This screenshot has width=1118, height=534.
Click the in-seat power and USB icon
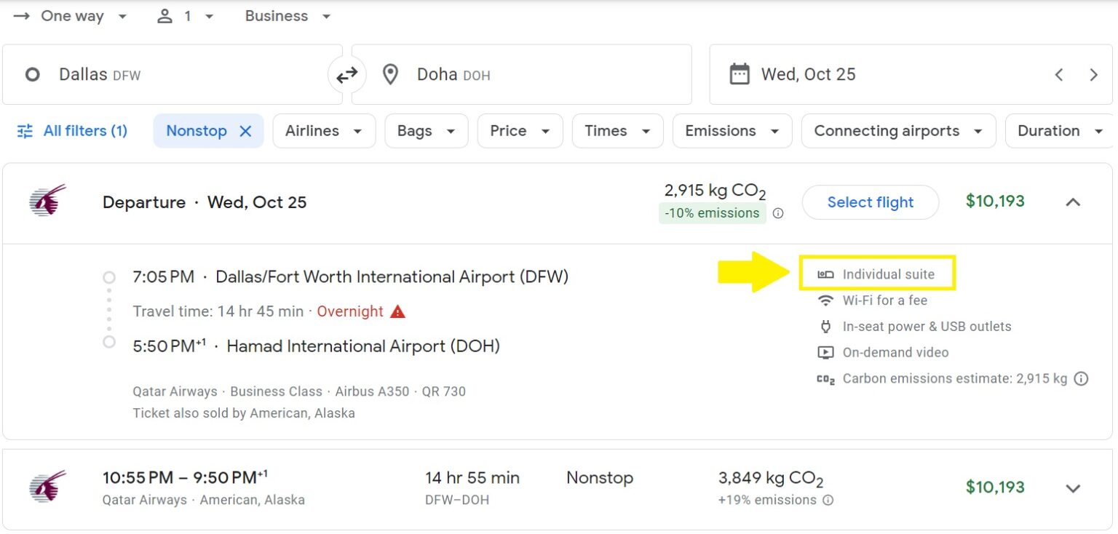click(826, 326)
